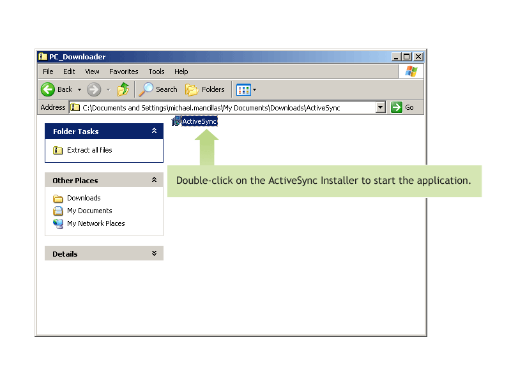Click the title bar zip folder icon
Screen dimensions: 511x383
(x=43, y=57)
